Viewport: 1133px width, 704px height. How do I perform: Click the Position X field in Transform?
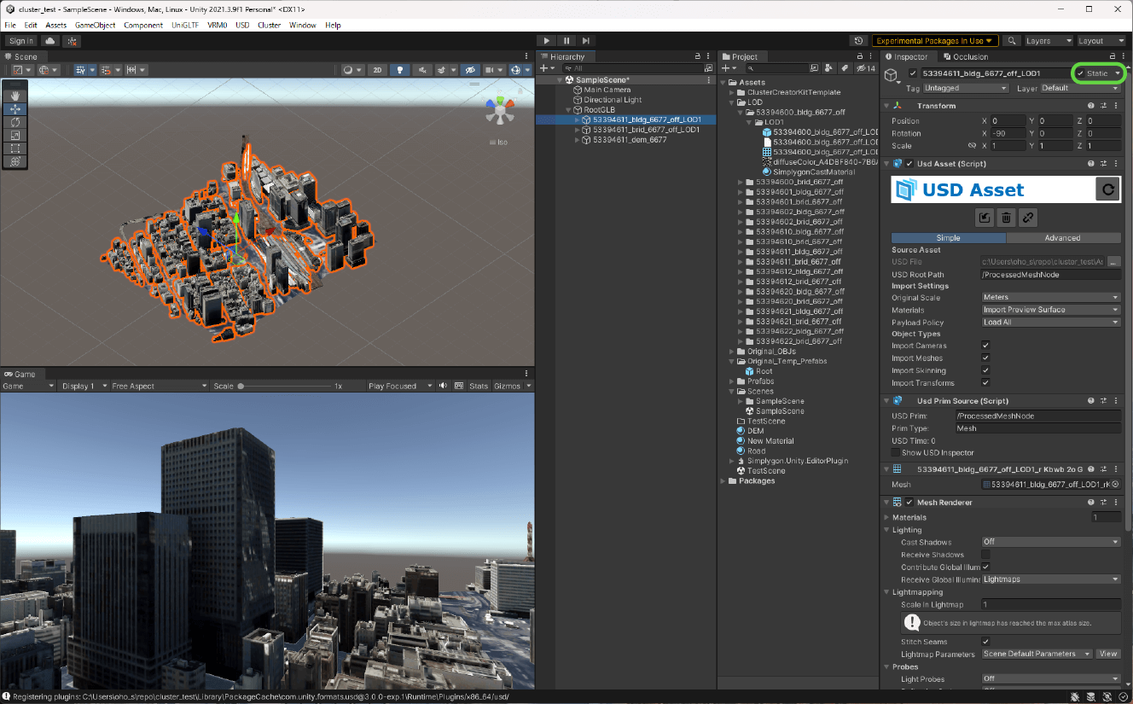tap(1008, 120)
